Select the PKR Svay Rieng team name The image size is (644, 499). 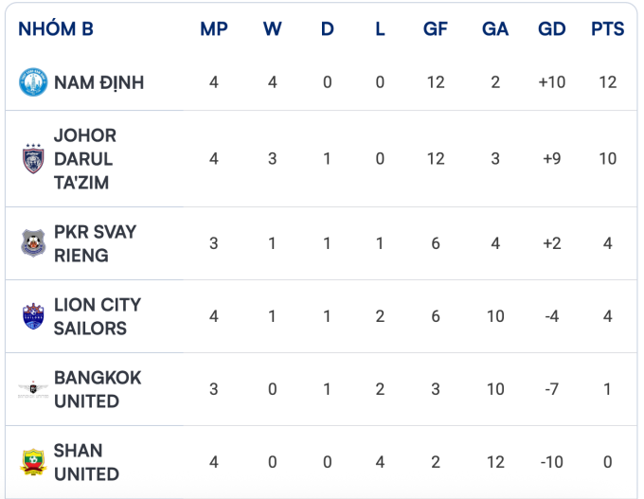95,243
